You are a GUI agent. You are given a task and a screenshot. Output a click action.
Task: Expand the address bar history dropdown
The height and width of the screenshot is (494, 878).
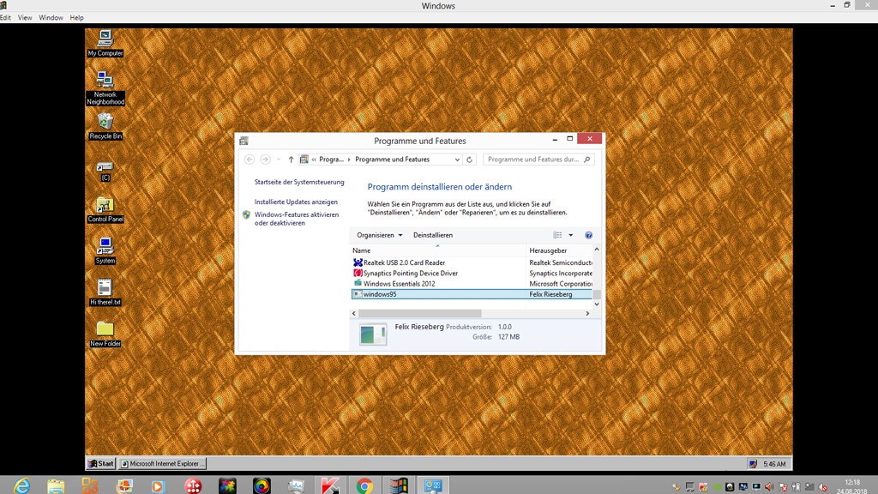[x=457, y=160]
